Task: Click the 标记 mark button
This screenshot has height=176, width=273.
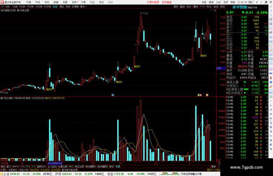Action: point(209,7)
